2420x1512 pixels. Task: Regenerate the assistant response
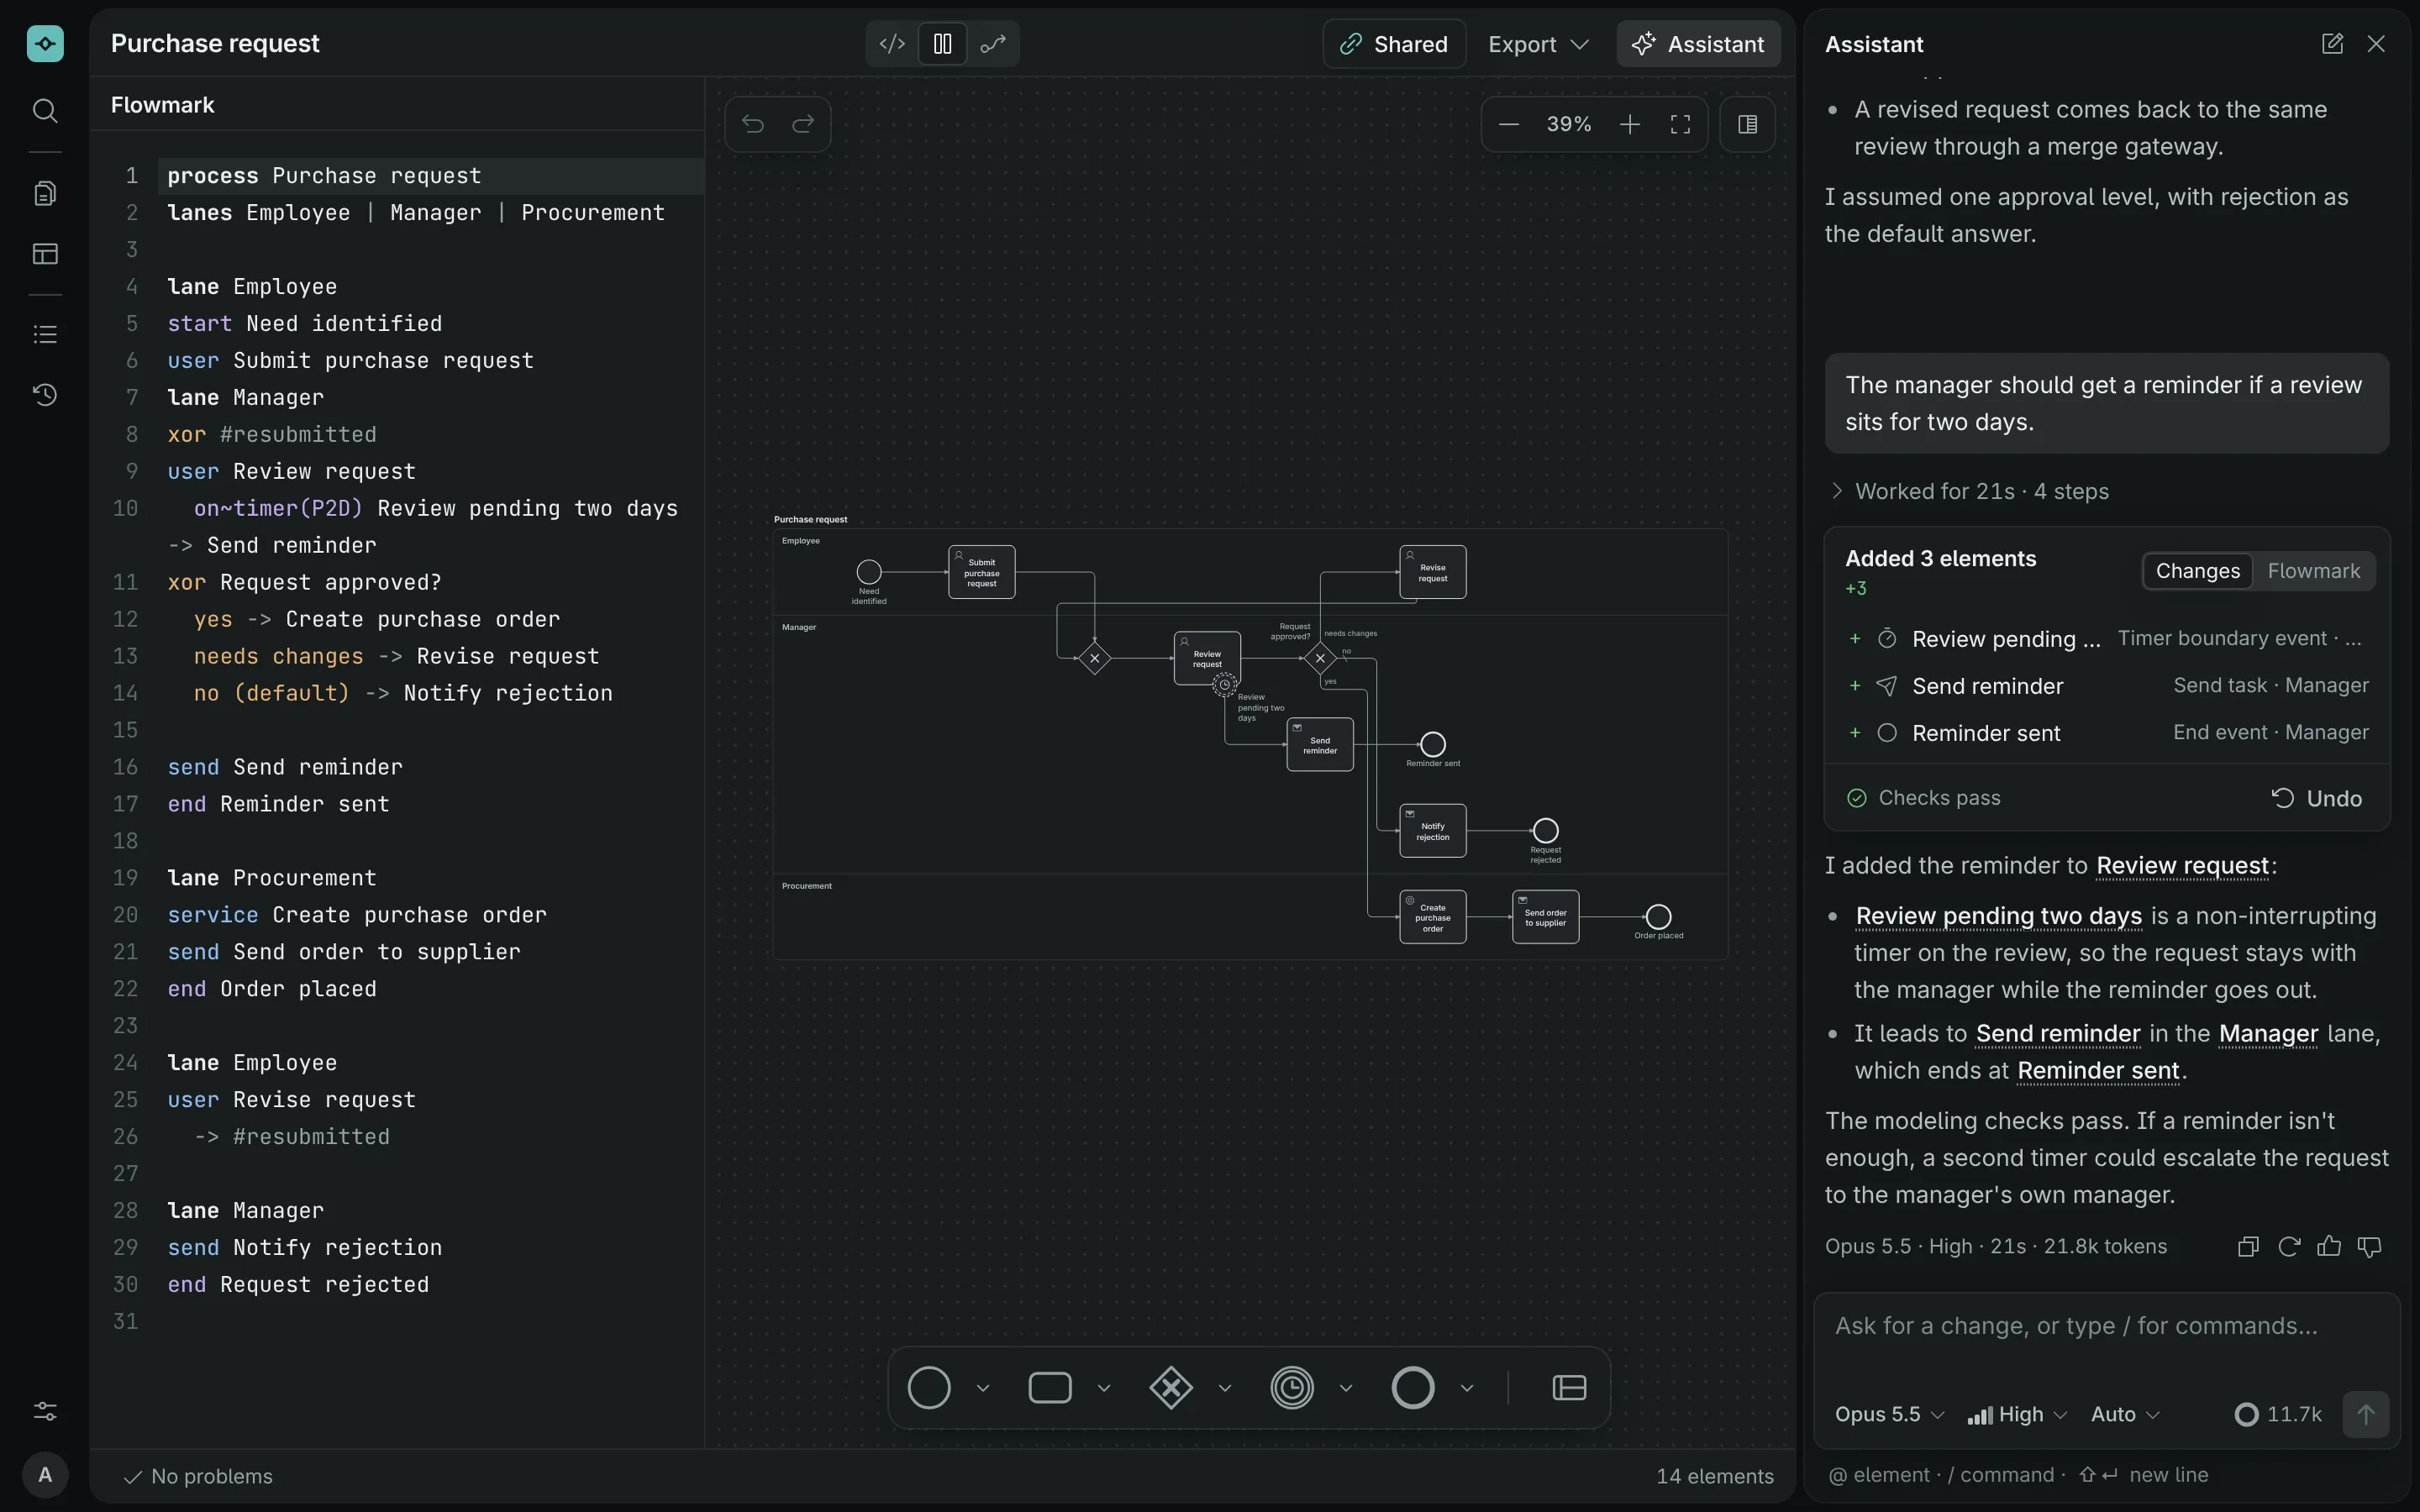click(x=2289, y=1246)
